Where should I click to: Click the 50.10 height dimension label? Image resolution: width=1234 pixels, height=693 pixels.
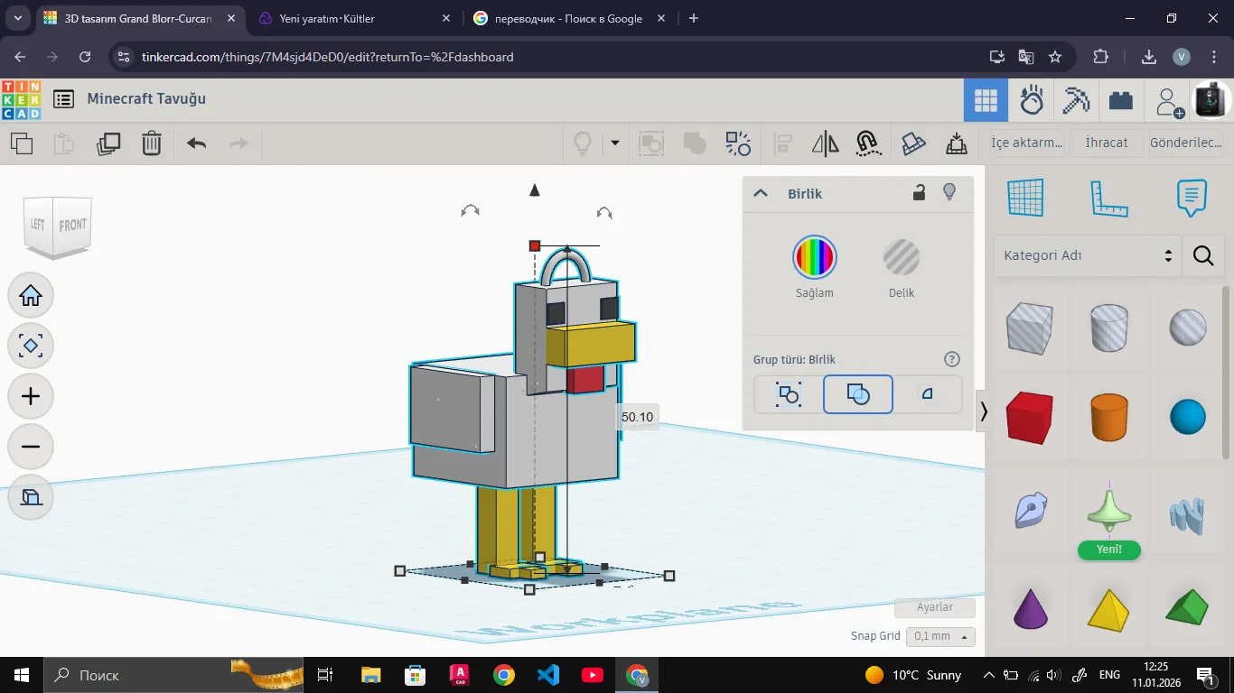(x=637, y=417)
